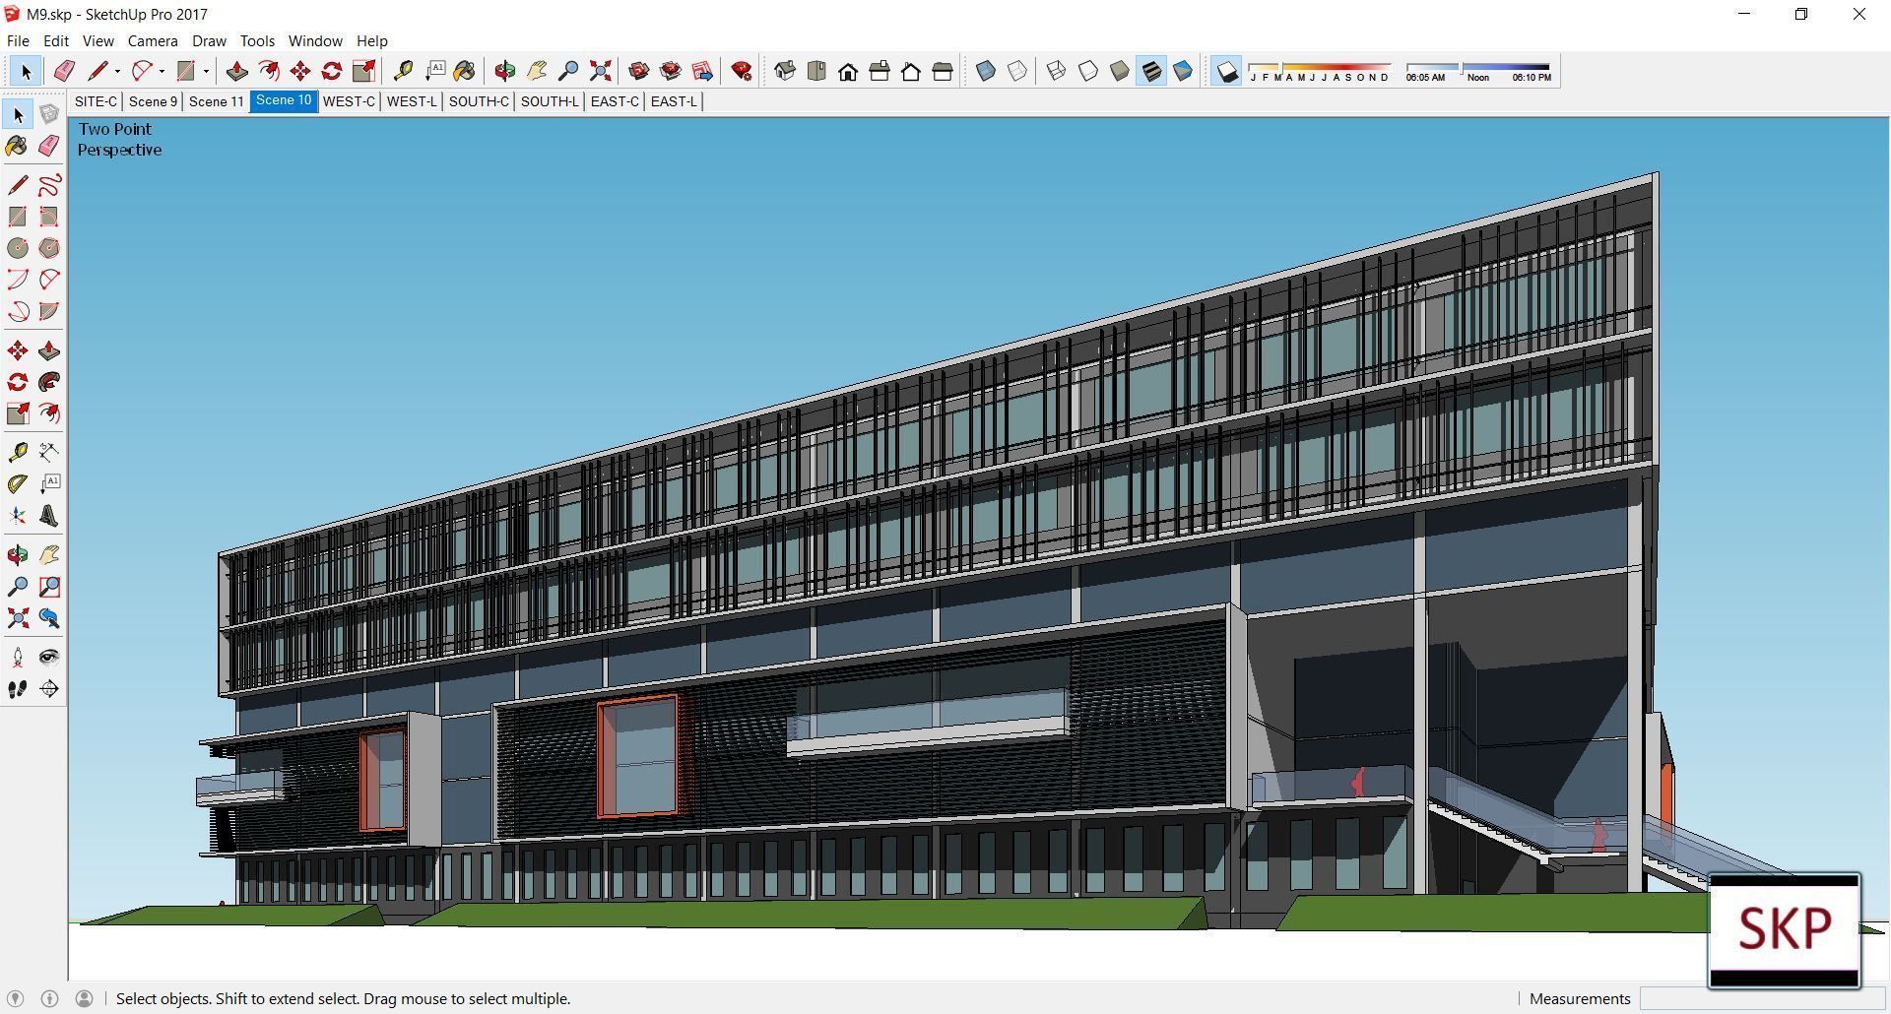The width and height of the screenshot is (1891, 1014).
Task: Select the Polygon tool in left toolbar
Action: (49, 248)
